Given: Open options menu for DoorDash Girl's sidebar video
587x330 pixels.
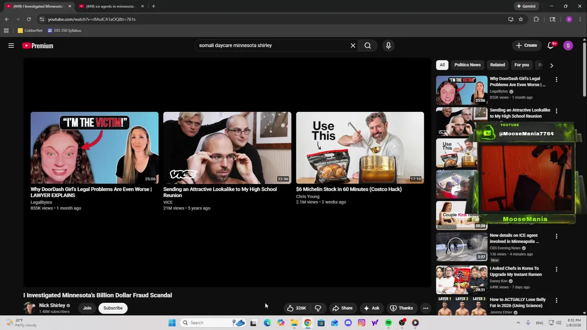Looking at the screenshot, I should (556, 79).
